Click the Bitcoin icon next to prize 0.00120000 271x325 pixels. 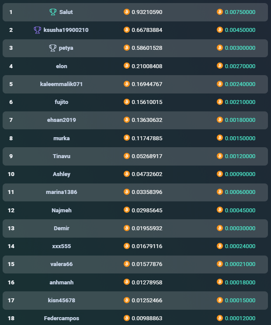click(220, 156)
